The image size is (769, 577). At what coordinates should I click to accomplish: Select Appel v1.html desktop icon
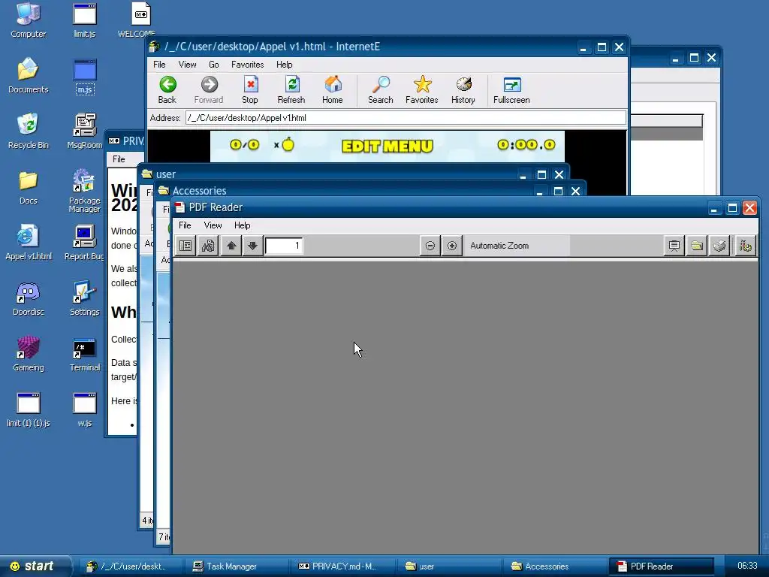(29, 243)
